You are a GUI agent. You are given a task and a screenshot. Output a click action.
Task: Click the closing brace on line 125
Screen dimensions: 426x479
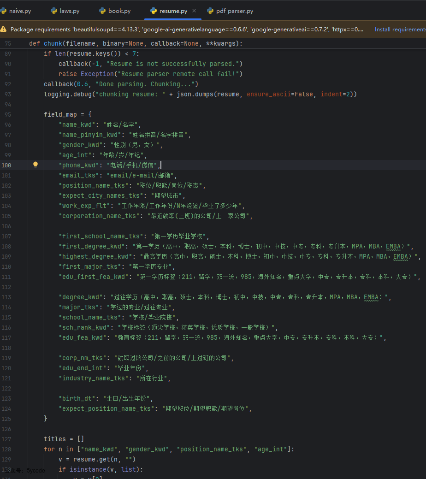point(46,419)
